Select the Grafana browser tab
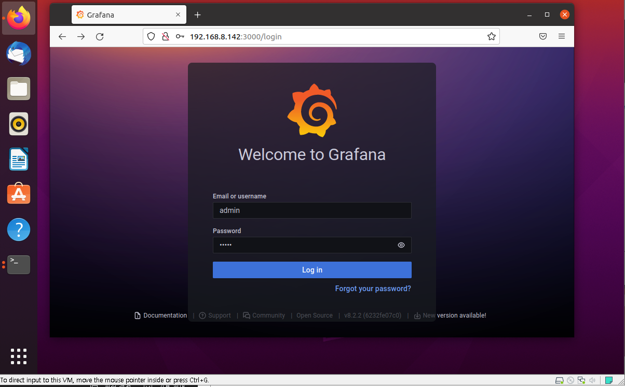 tap(129, 15)
